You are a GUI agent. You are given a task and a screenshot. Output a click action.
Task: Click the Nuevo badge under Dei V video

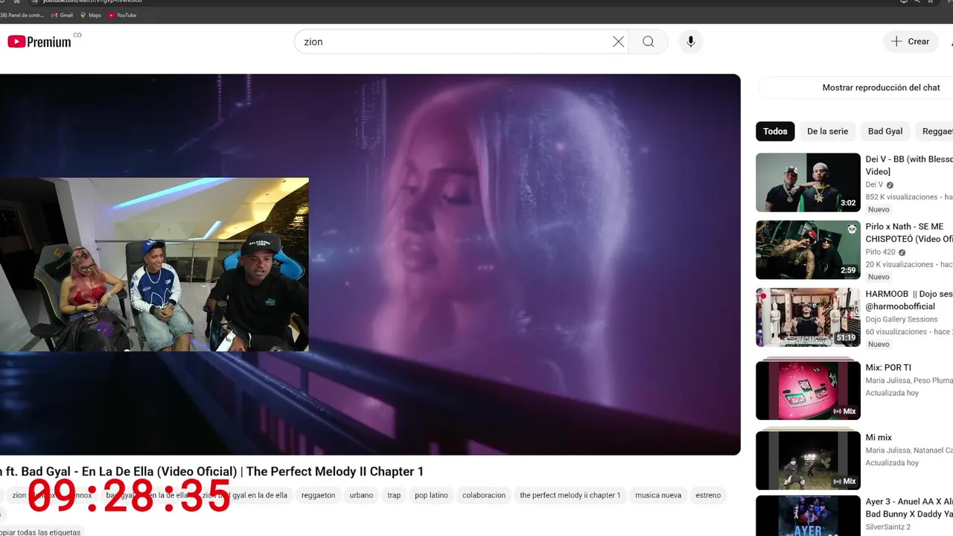[879, 210]
